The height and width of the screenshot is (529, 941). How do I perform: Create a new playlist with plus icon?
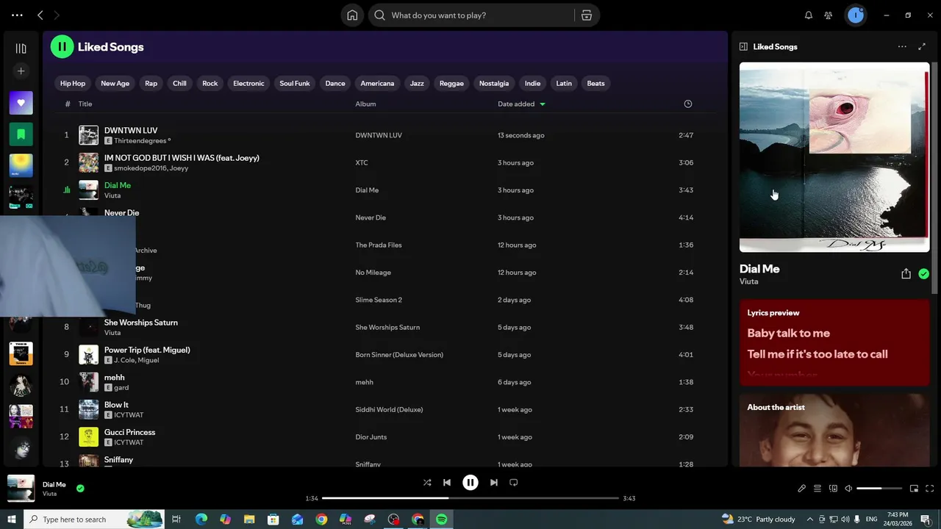[x=21, y=71]
